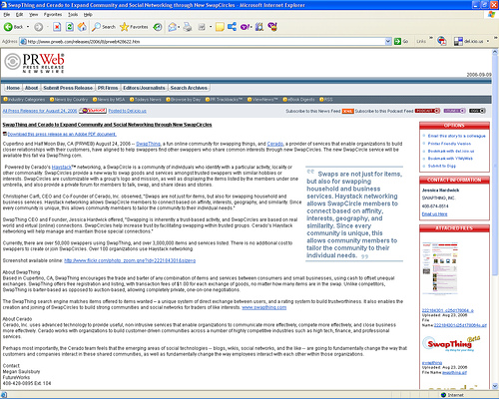This screenshot has width=499, height=399.
Task: Open the Favorites menu
Action: [x=53, y=15]
